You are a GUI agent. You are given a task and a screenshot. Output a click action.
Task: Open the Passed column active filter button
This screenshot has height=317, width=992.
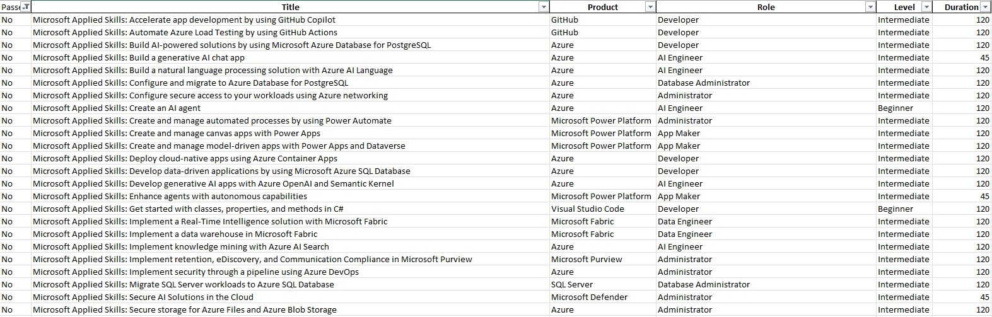coord(25,7)
